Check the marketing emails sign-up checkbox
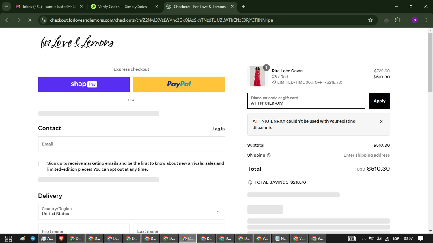Screen dimensions: 433x243 pos(41,163)
